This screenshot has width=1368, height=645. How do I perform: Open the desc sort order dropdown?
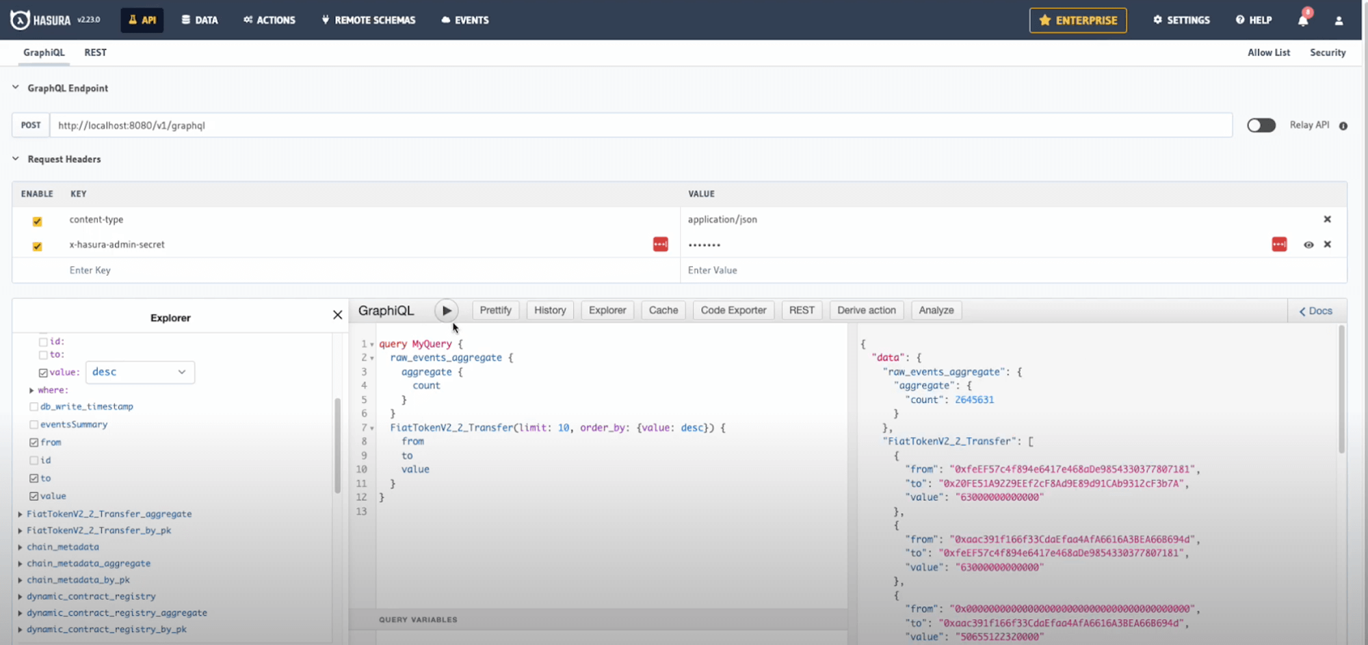pos(140,371)
